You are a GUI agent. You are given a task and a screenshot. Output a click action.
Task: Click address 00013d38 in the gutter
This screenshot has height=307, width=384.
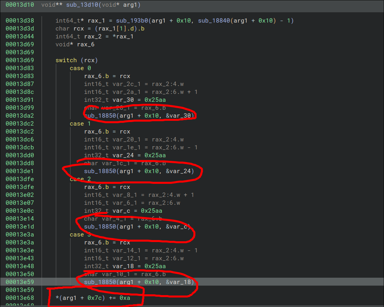[x=19, y=21]
